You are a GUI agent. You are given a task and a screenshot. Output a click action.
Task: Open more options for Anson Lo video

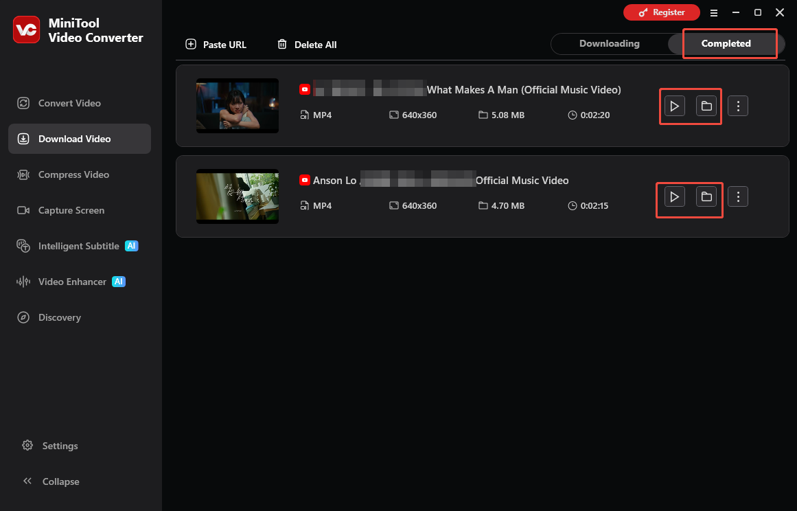[x=738, y=196]
